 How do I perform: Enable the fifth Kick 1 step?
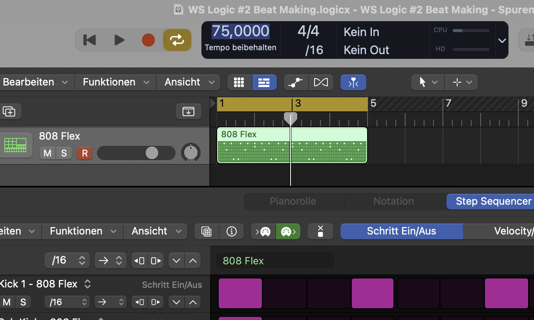[419, 293]
